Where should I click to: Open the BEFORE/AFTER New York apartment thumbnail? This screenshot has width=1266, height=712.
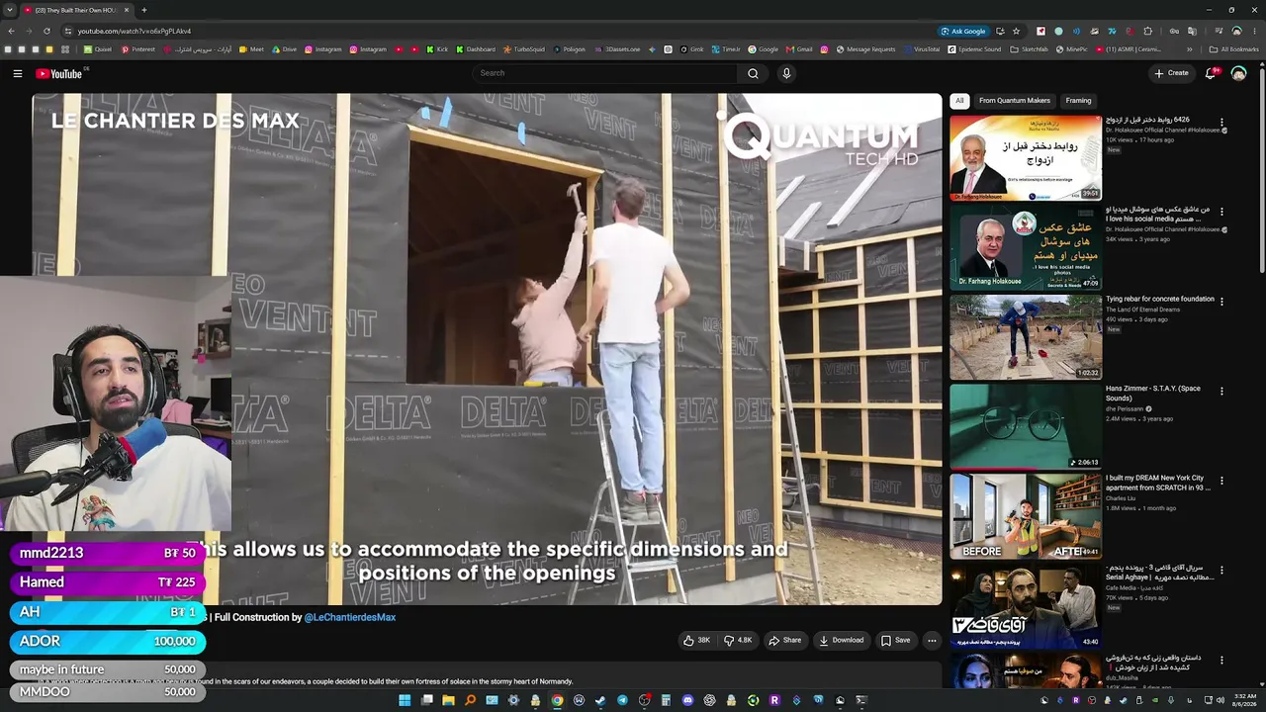pos(1026,516)
